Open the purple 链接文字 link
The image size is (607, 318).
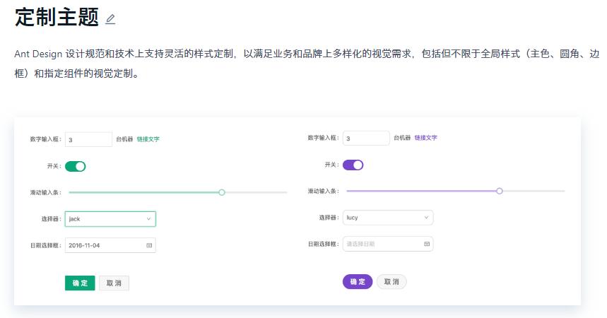(x=425, y=138)
